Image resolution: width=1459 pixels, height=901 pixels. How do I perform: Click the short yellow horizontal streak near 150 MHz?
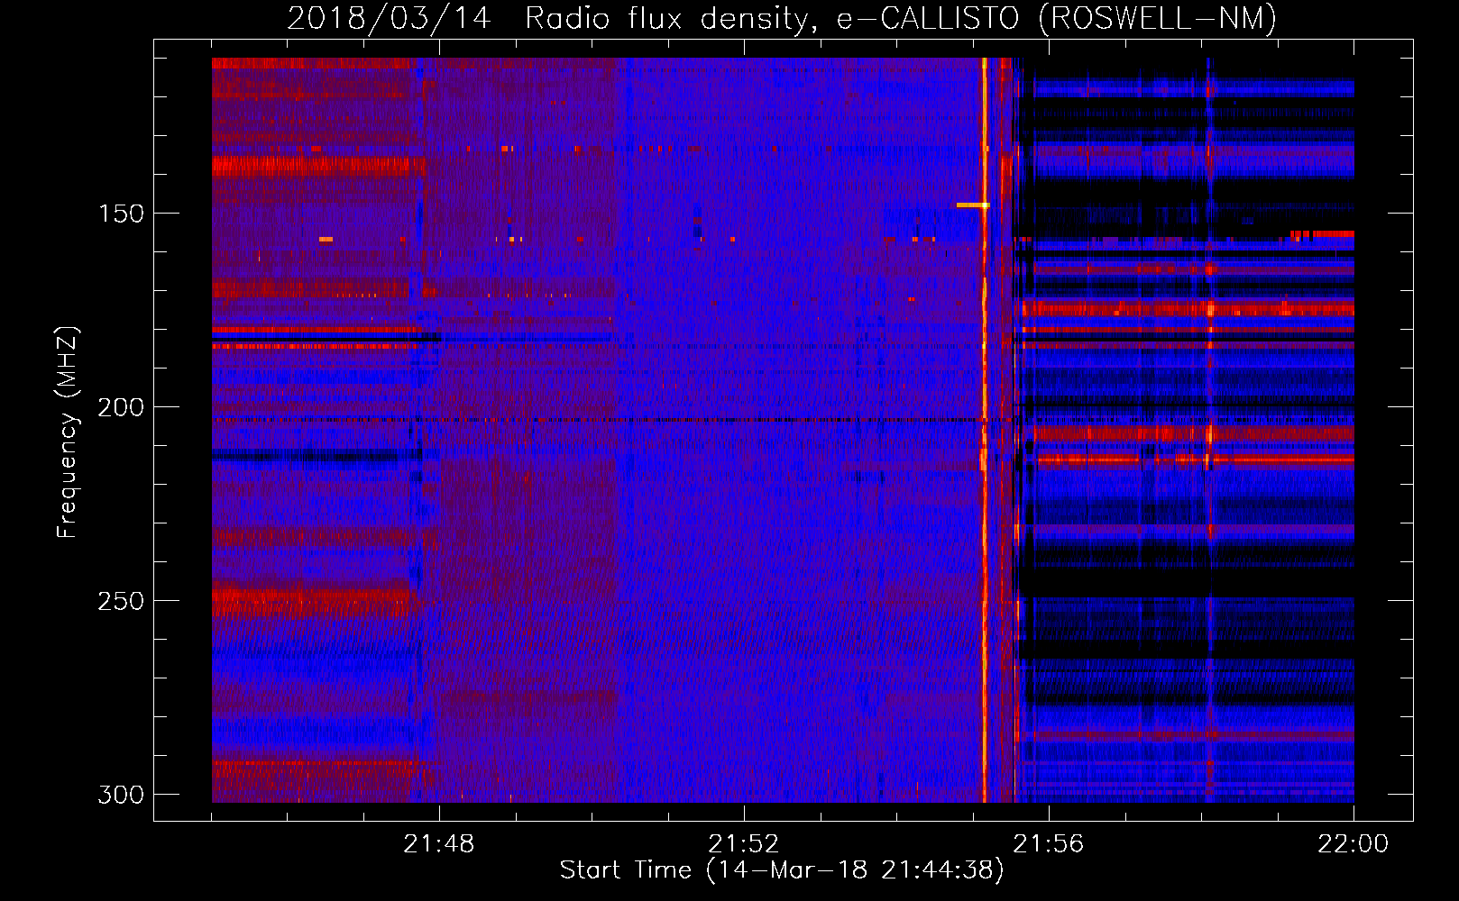(x=973, y=205)
